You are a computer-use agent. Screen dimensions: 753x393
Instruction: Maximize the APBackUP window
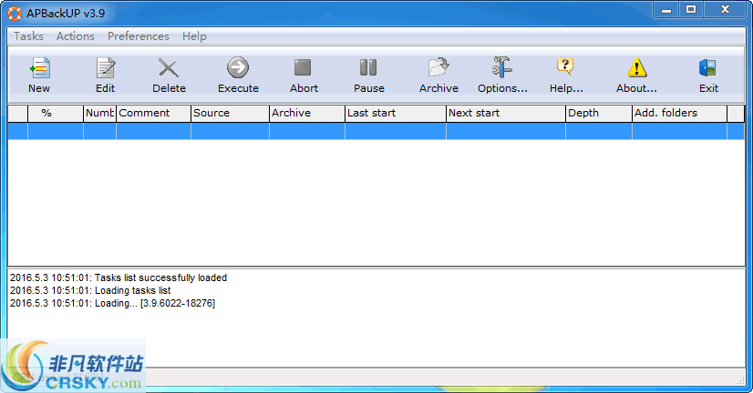[691, 10]
